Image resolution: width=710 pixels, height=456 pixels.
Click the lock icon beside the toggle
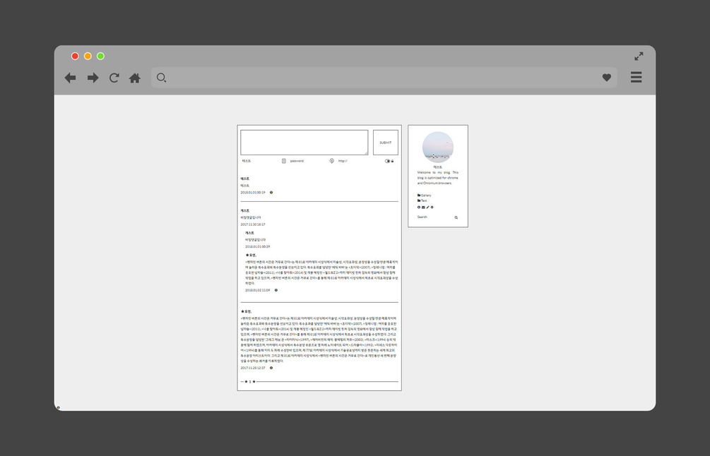[393, 161]
